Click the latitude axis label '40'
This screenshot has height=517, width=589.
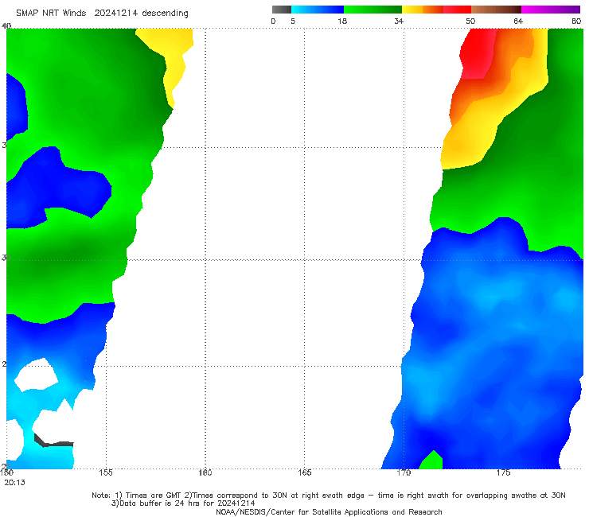(x=6, y=26)
